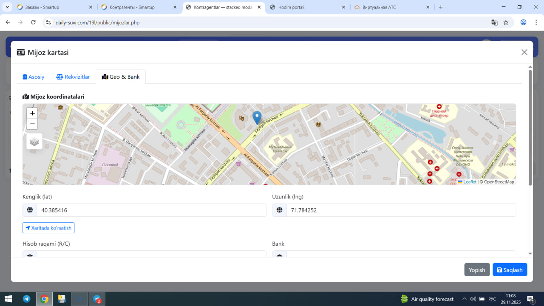Screen dimensions: 544x306
Task: Select the Geo & Bank tab
Action: tap(121, 77)
